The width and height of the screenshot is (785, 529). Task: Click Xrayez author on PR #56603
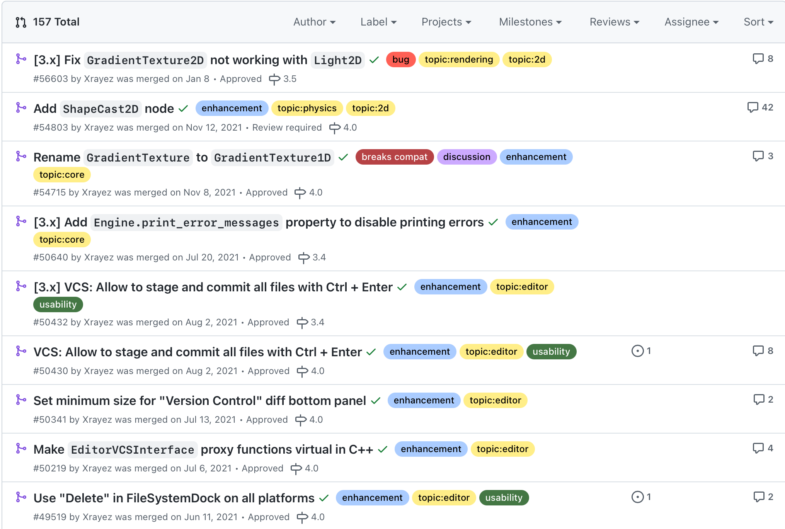point(99,79)
